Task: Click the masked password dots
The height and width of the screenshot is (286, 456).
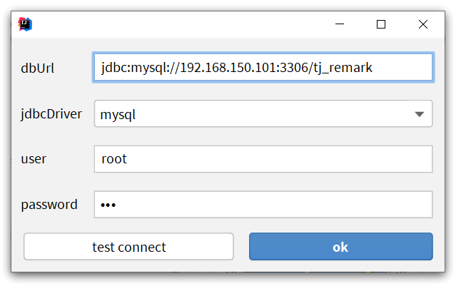Action: click(108, 205)
